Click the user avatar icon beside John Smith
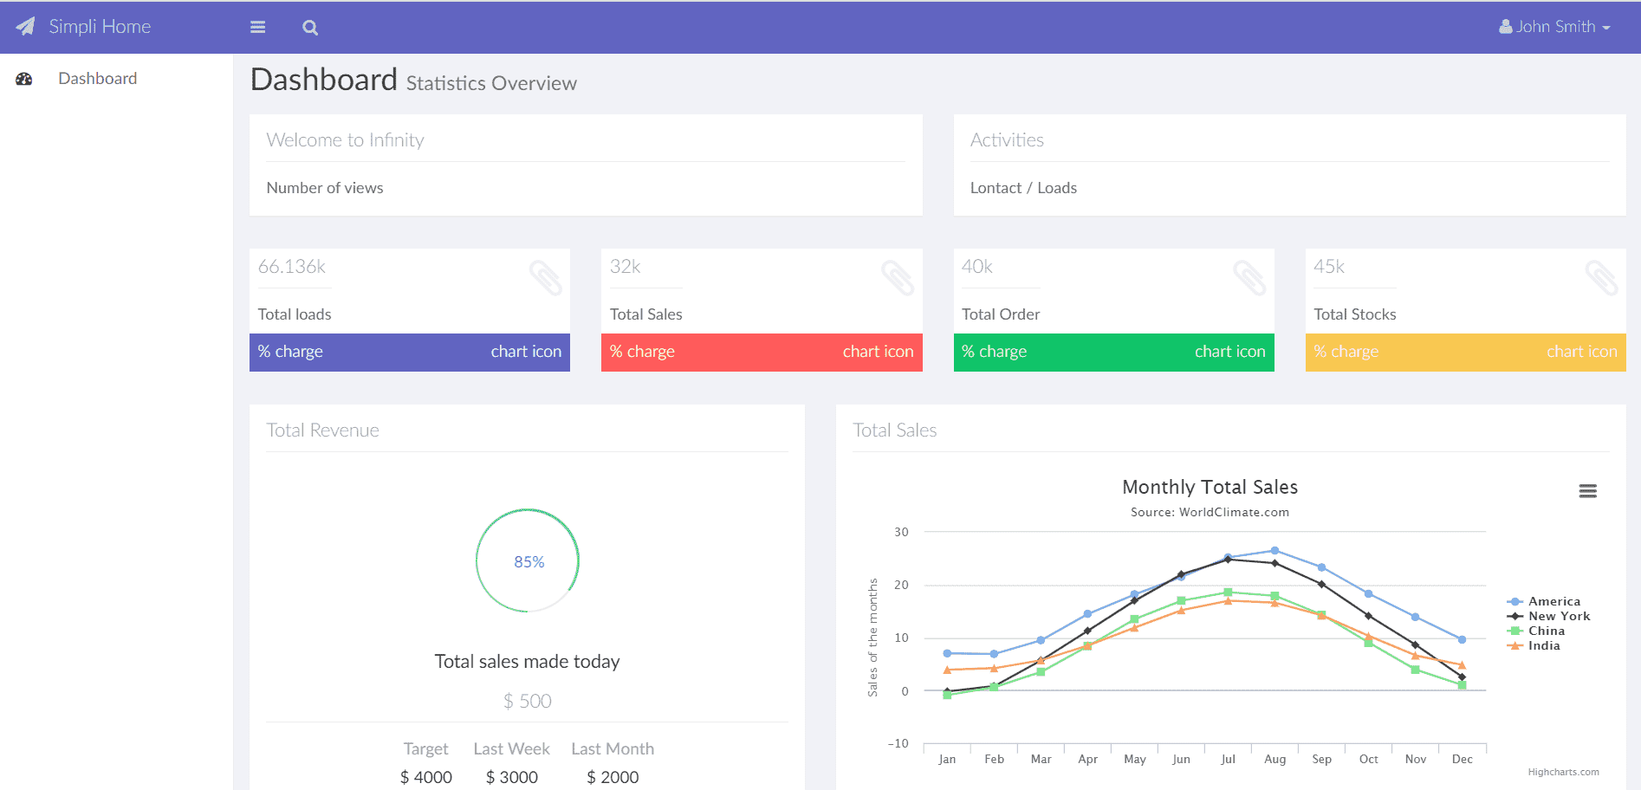The width and height of the screenshot is (1641, 790). coord(1506,27)
